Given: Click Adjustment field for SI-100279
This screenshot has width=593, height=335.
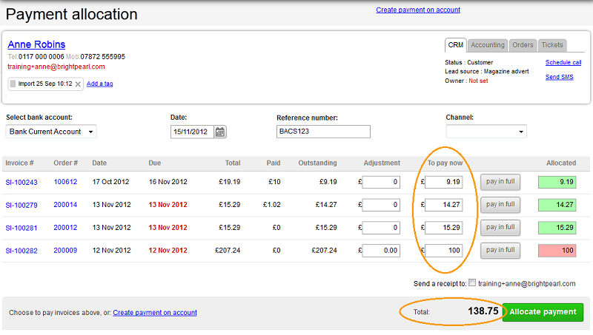Looking at the screenshot, I should point(381,205).
